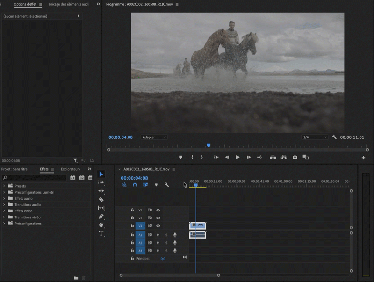The height and width of the screenshot is (282, 374).
Task: Switch to the Options d'effet tab
Action: [25, 4]
